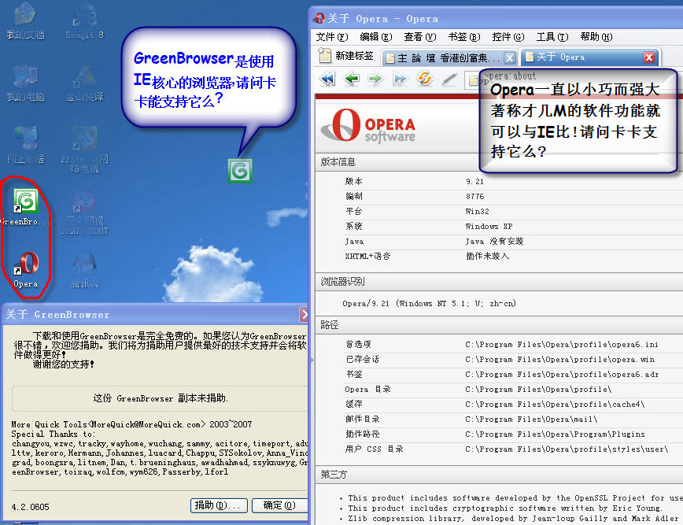Select the 腾讯QQ desktop icon
Viewport: 683px width, 525px height.
[84, 270]
